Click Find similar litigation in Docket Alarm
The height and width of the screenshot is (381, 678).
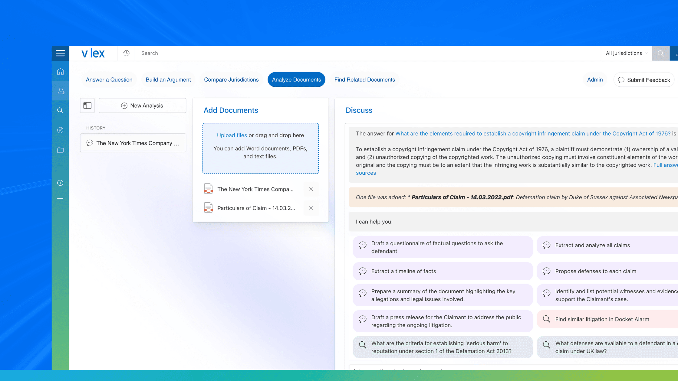(x=607, y=319)
